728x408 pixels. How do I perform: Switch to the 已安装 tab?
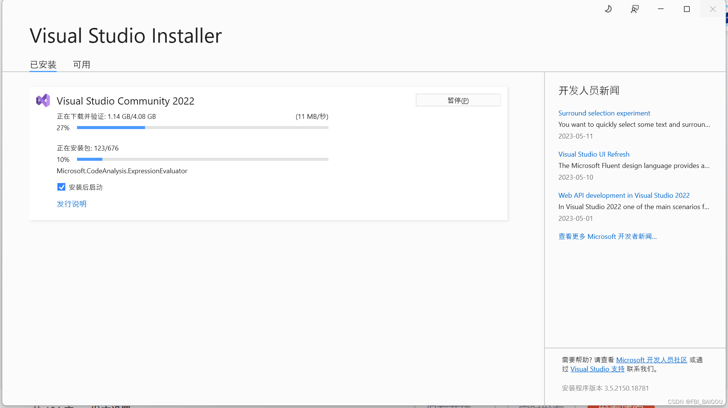click(43, 65)
